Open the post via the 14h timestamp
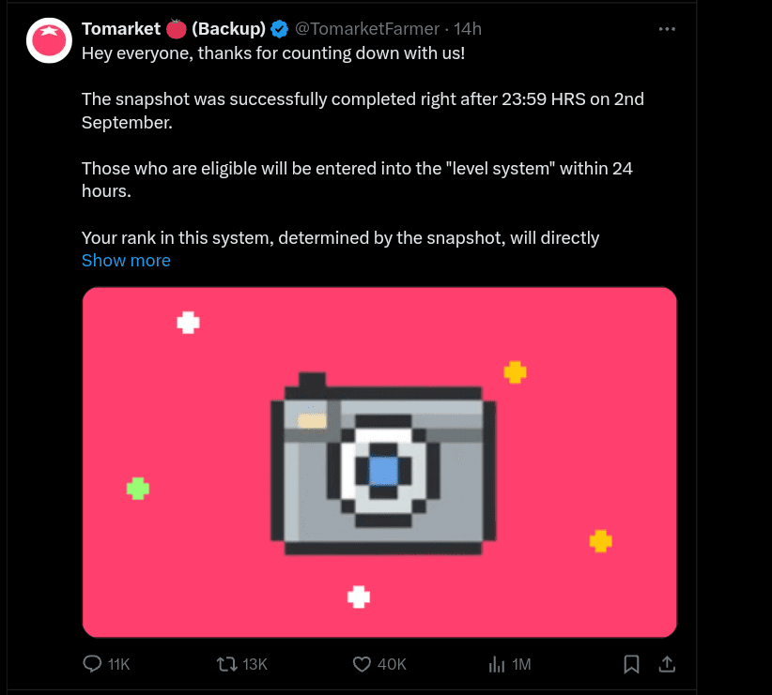The image size is (772, 695). point(467,28)
